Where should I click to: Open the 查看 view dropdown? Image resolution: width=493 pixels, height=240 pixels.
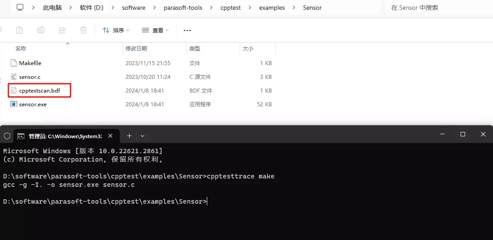click(155, 30)
